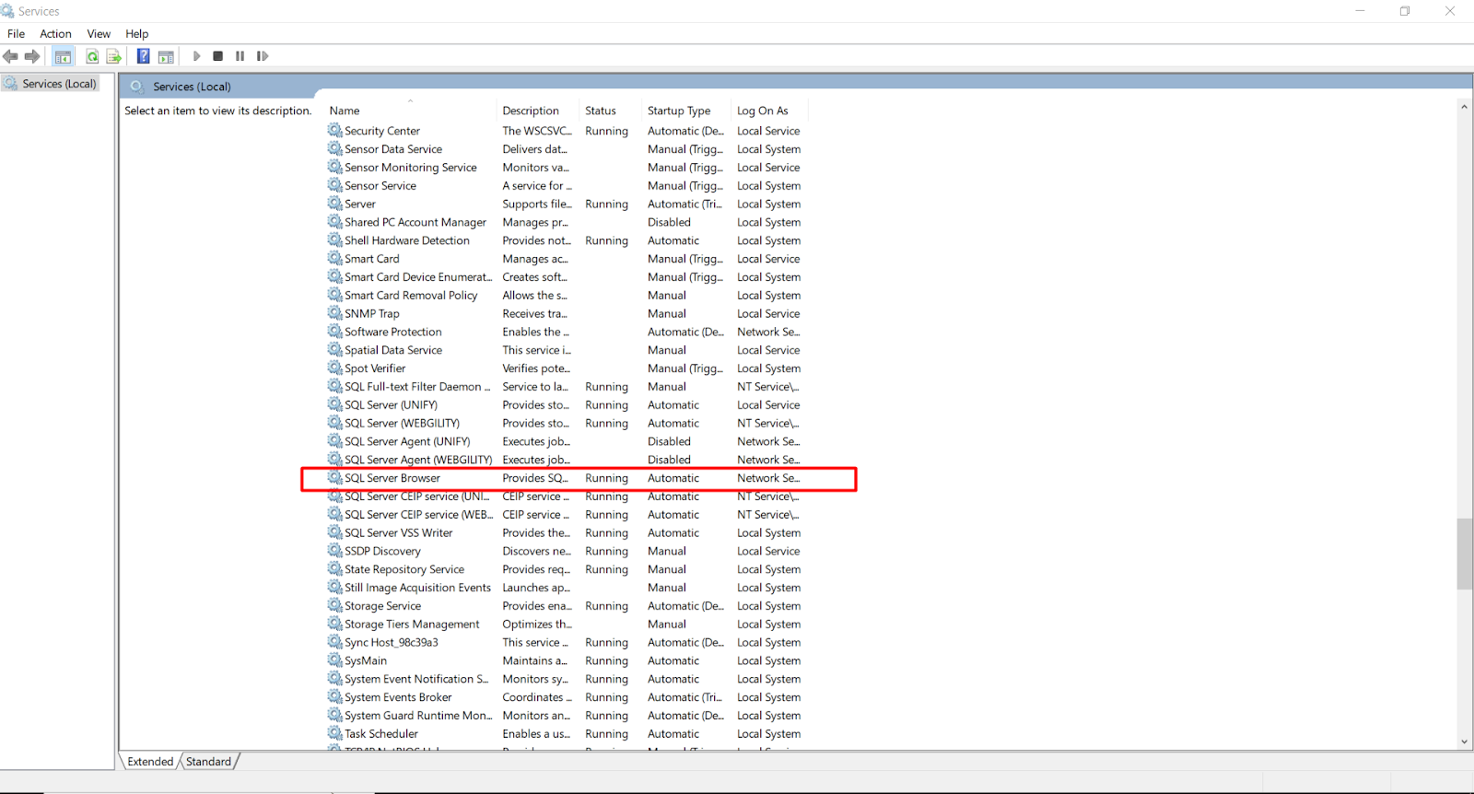Viewport: 1474px width, 794px height.
Task: Switch to the Extended tab
Action: click(150, 762)
